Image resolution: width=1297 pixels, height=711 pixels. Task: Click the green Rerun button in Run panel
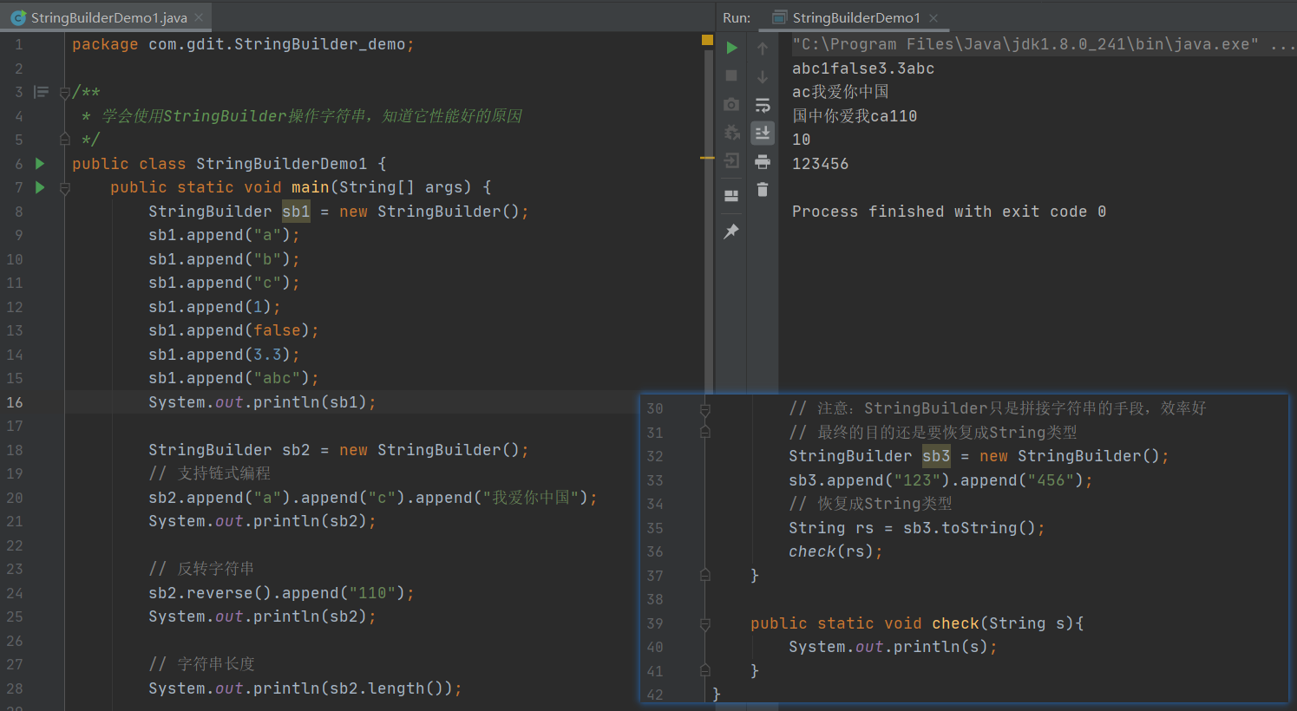[731, 48]
